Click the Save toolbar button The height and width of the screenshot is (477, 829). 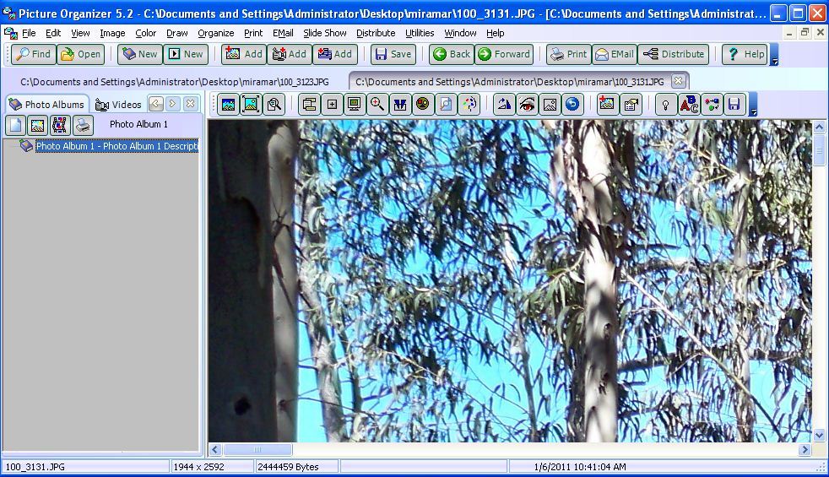point(393,54)
